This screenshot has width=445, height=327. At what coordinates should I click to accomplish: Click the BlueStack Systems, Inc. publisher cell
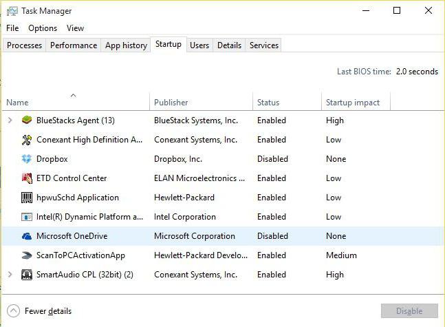pyautogui.click(x=196, y=120)
